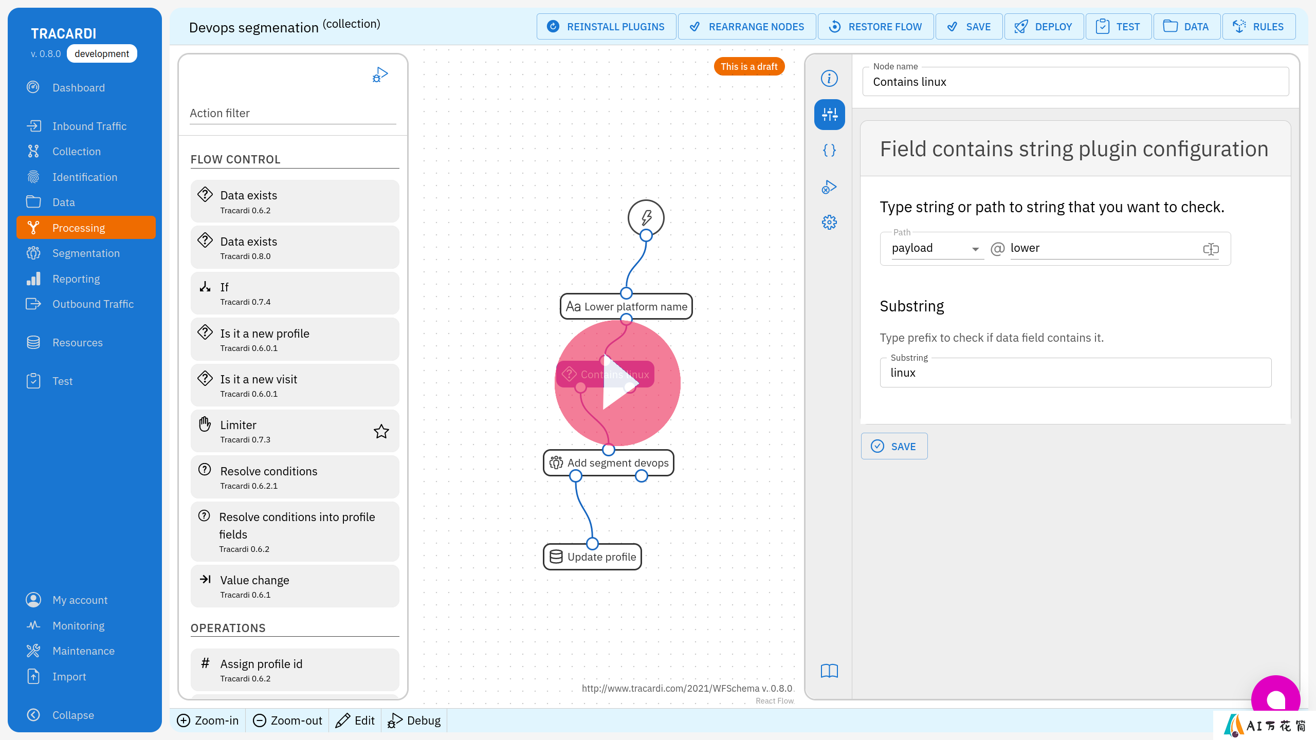Click the start trigger lightning node
Viewport: 1316px width, 740px height.
(646, 218)
